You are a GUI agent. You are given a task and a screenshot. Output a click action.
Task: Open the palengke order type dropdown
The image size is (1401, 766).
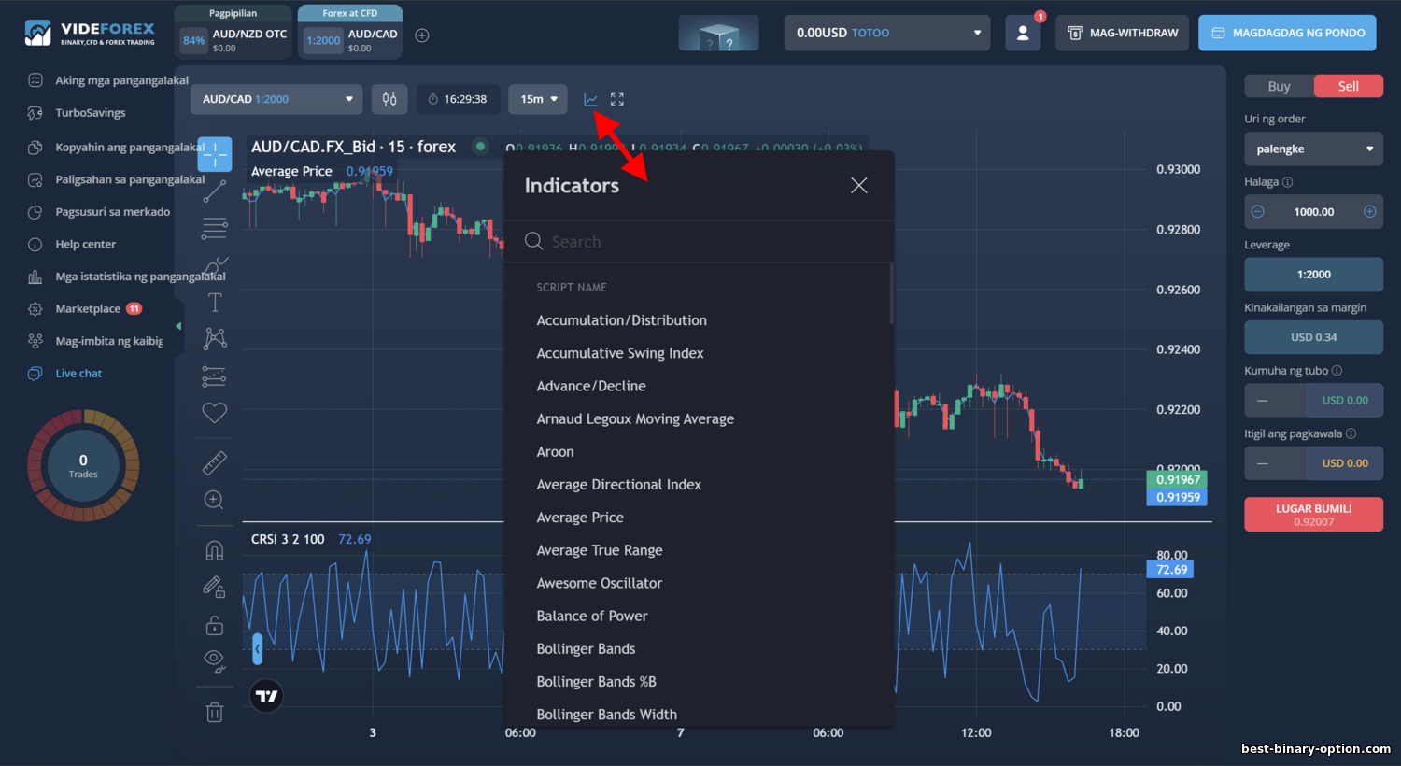click(1313, 149)
